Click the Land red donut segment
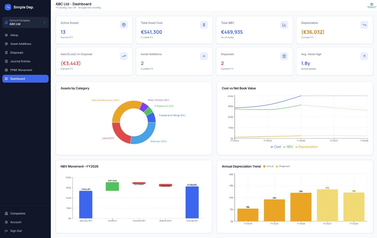The width and height of the screenshot is (377, 238). point(120,133)
